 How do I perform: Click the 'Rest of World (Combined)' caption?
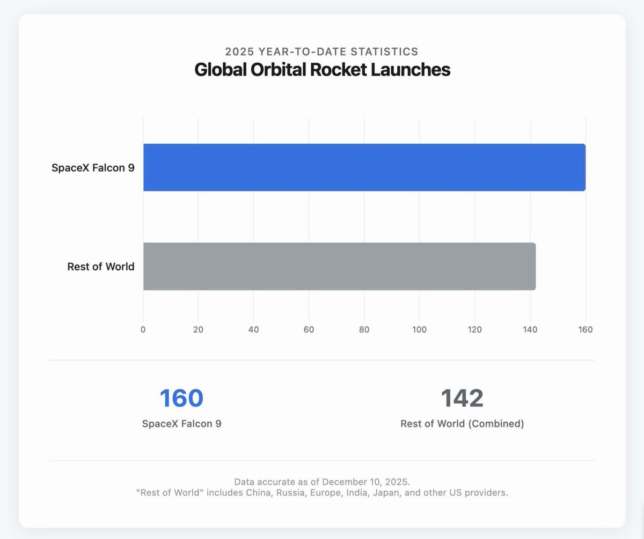(x=462, y=423)
